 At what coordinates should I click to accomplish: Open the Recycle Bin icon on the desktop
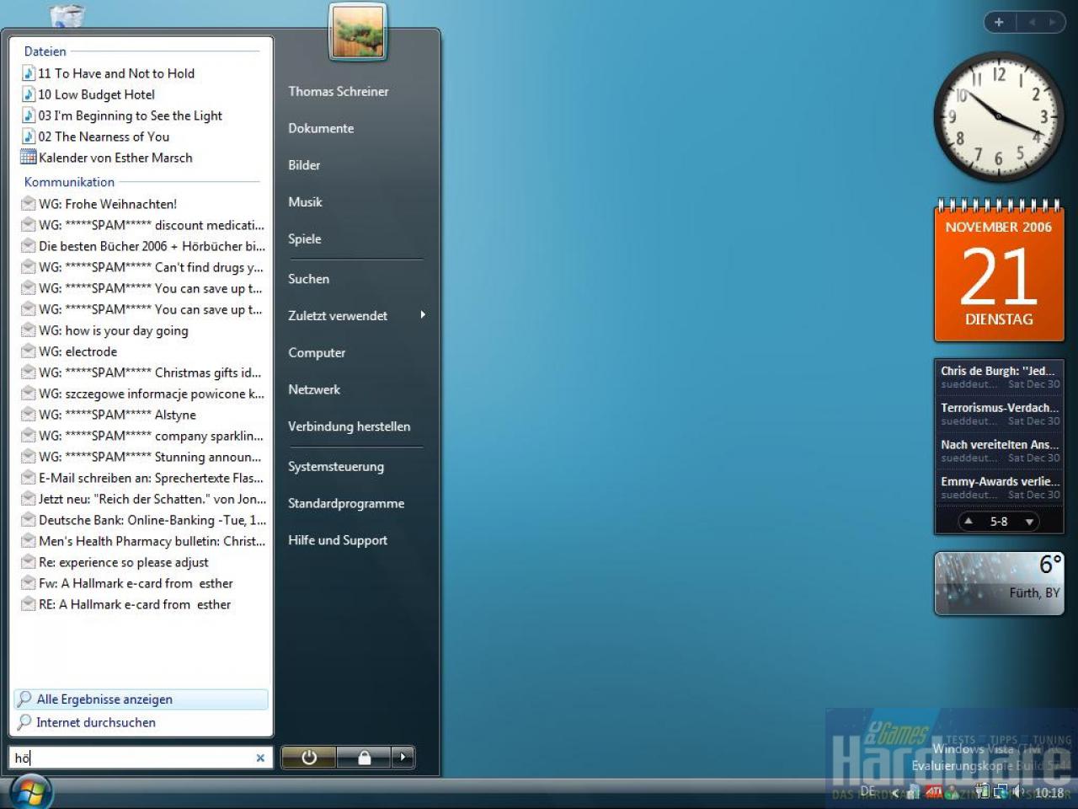67,15
